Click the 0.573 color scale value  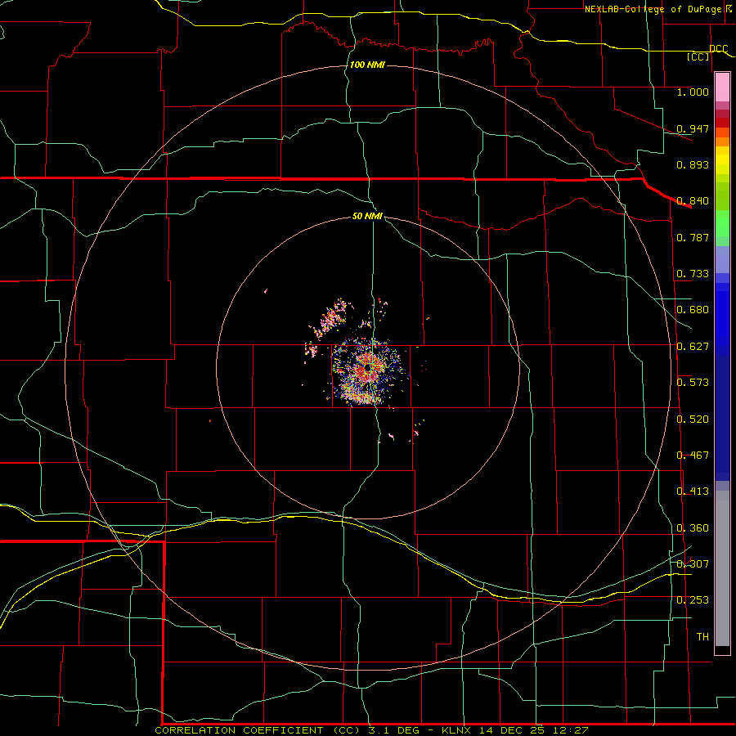pos(693,383)
